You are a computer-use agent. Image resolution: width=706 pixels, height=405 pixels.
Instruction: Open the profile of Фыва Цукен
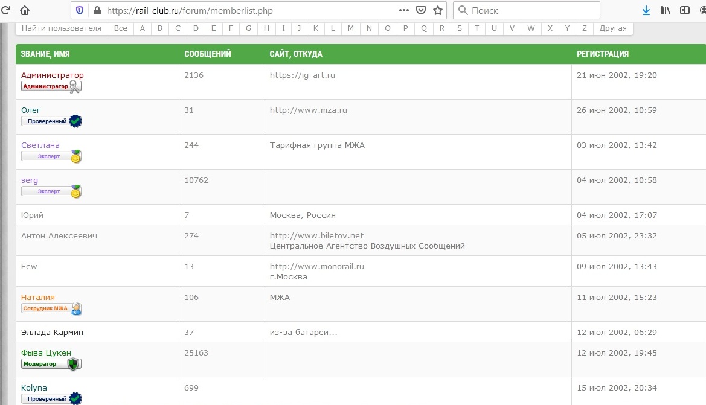46,353
